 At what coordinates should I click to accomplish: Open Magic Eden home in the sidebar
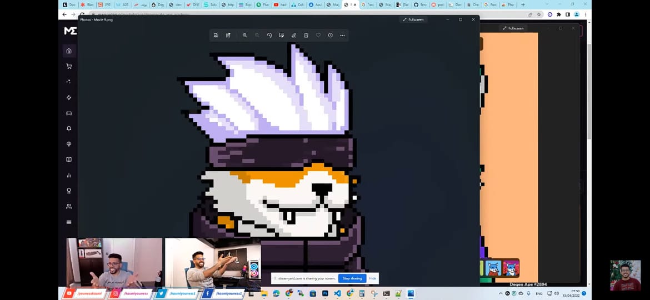[69, 51]
